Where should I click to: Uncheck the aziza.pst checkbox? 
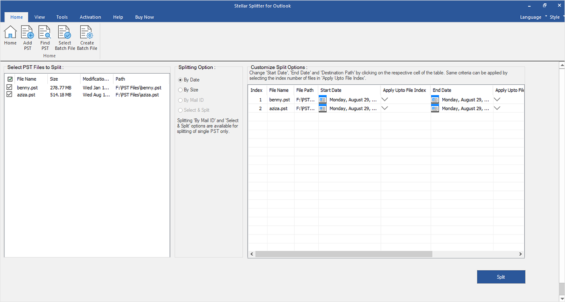(x=9, y=94)
